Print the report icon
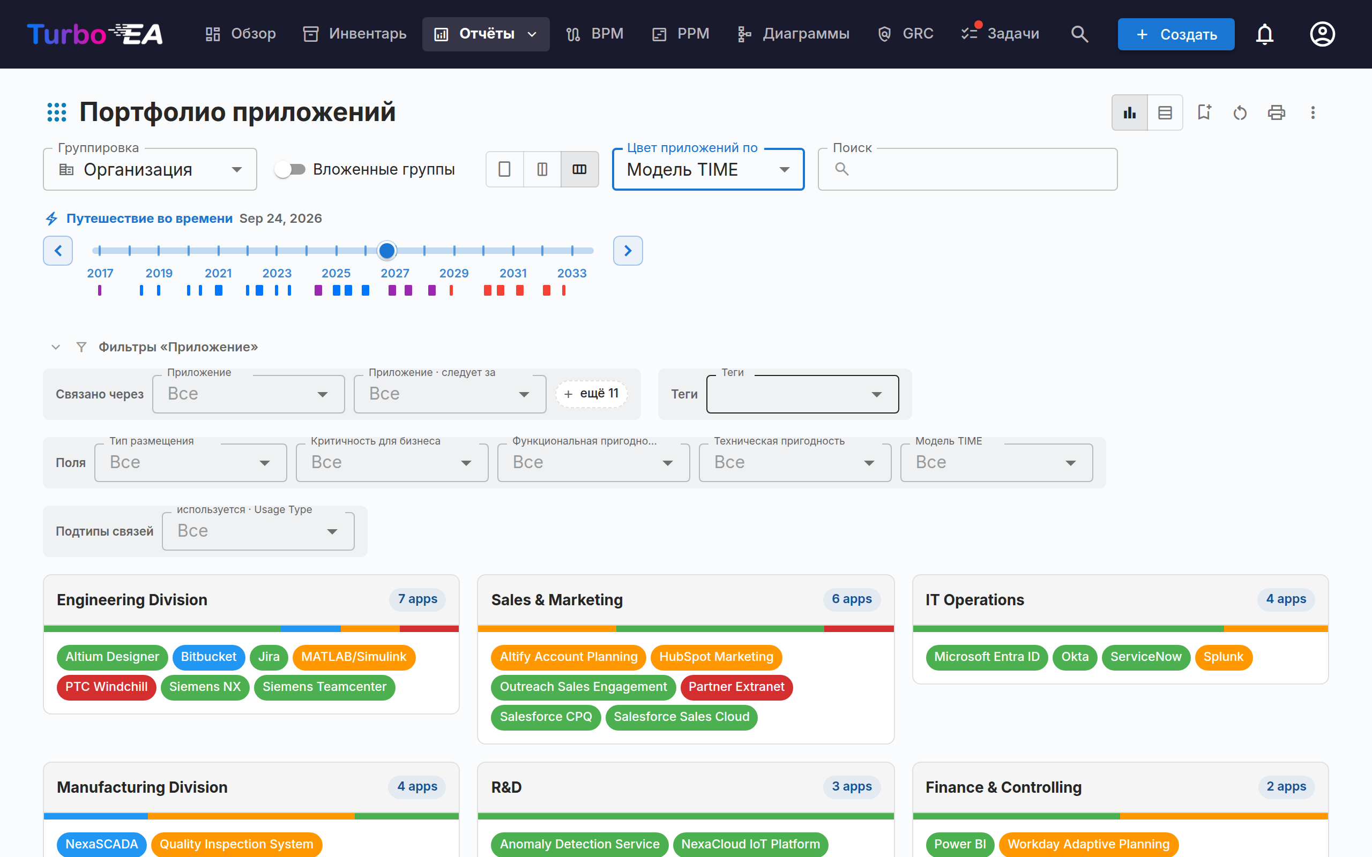 point(1277,112)
